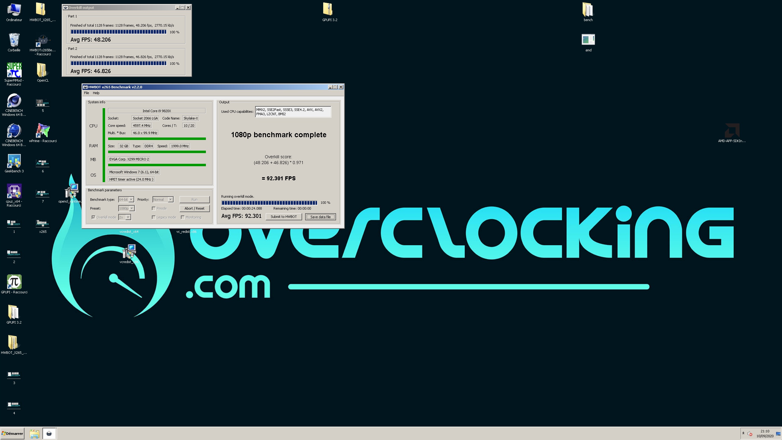Click Save data file button
Screen dimensions: 782x440
click(320, 217)
